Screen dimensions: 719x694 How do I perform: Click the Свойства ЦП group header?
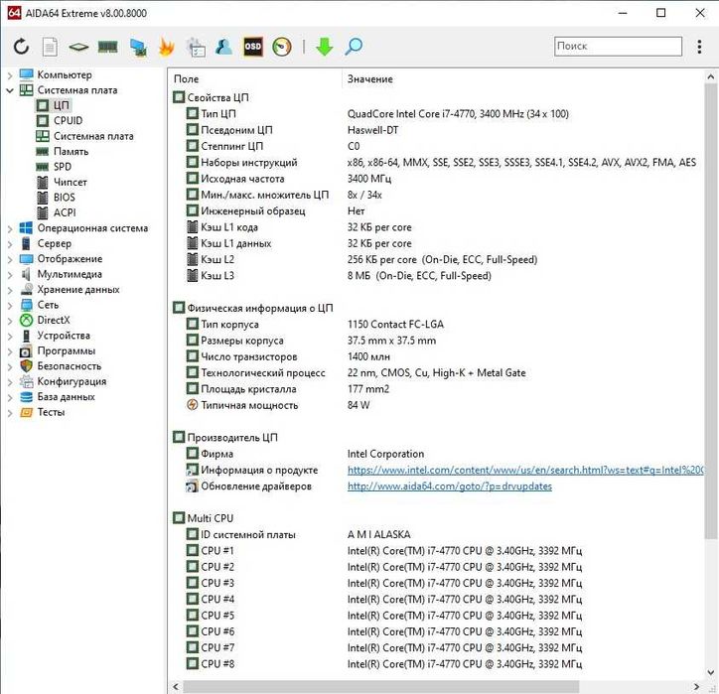click(211, 97)
